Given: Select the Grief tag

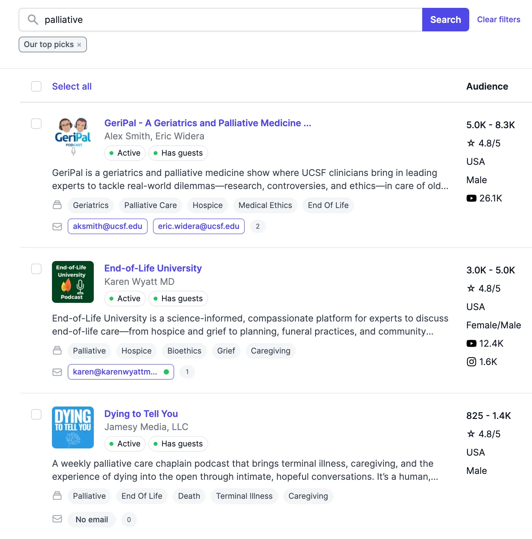Looking at the screenshot, I should pyautogui.click(x=226, y=351).
